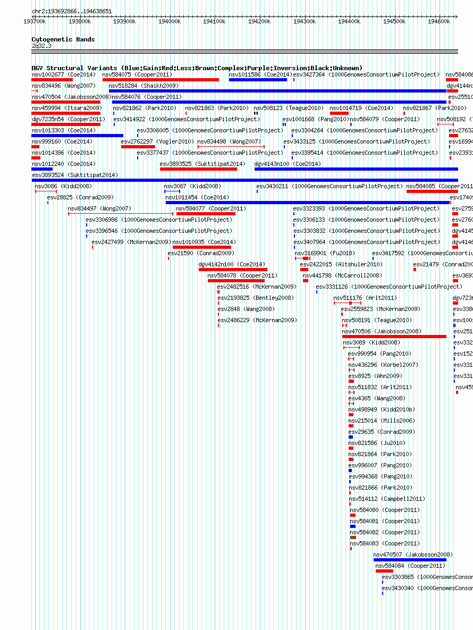Select nsv3089 (Kidd2008) label
Screen dimensions: 473x630
(x=372, y=343)
